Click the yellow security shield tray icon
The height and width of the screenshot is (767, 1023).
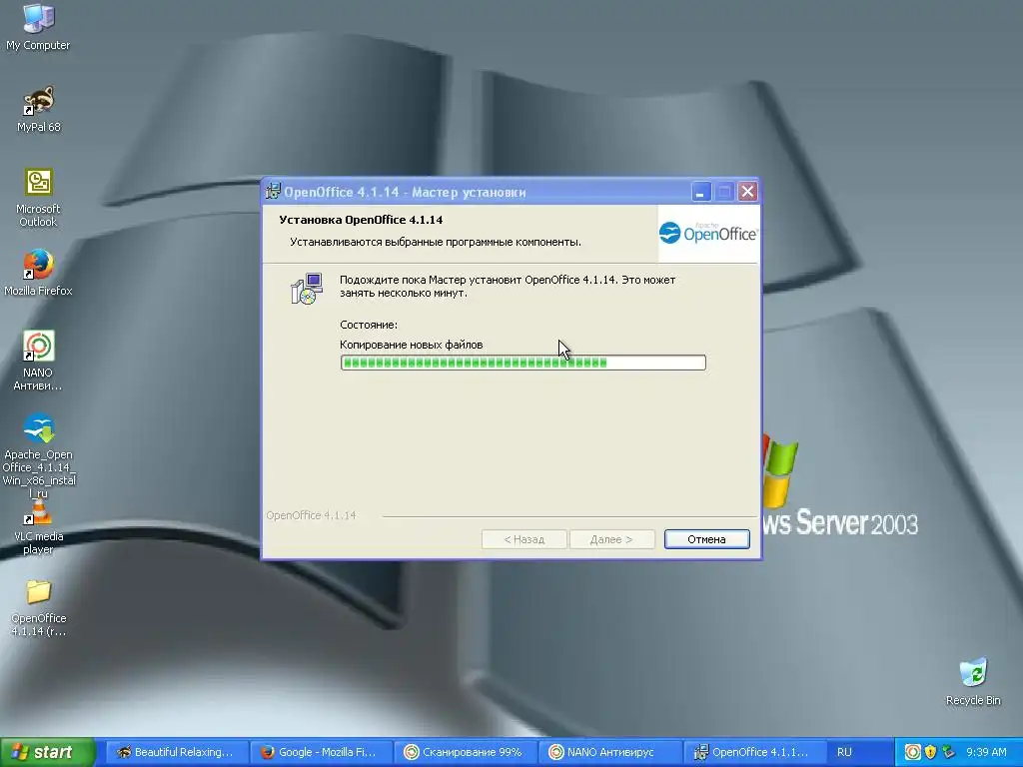click(931, 752)
